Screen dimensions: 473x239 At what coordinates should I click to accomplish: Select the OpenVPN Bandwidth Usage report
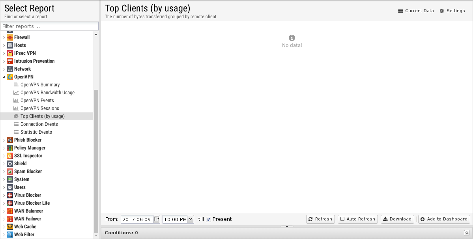47,93
